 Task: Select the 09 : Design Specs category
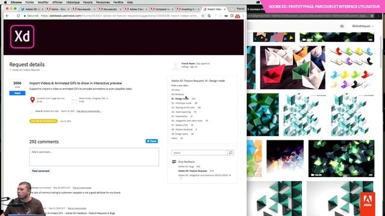click(180, 134)
